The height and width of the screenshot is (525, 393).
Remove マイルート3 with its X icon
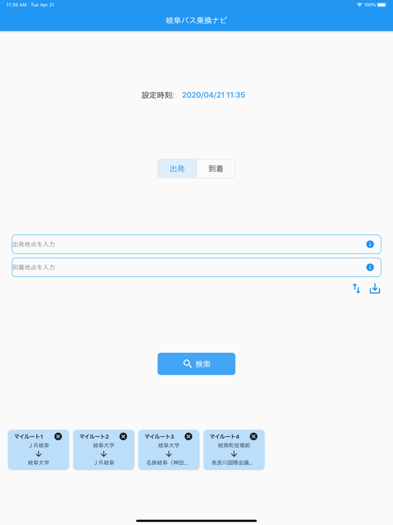pyautogui.click(x=188, y=436)
